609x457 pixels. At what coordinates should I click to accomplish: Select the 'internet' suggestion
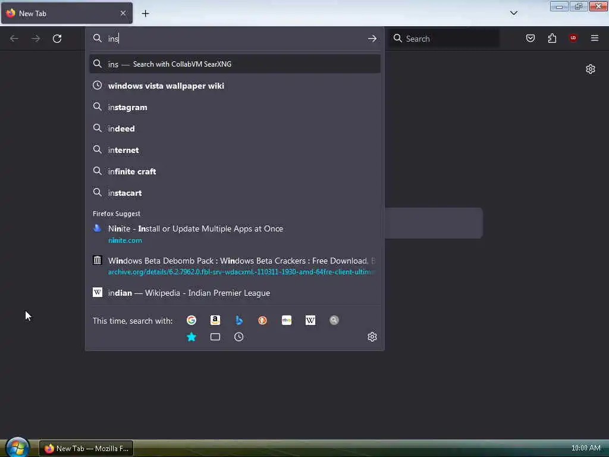pyautogui.click(x=234, y=150)
